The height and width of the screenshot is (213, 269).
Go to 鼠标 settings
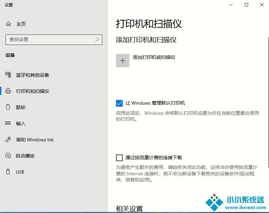click(21, 107)
